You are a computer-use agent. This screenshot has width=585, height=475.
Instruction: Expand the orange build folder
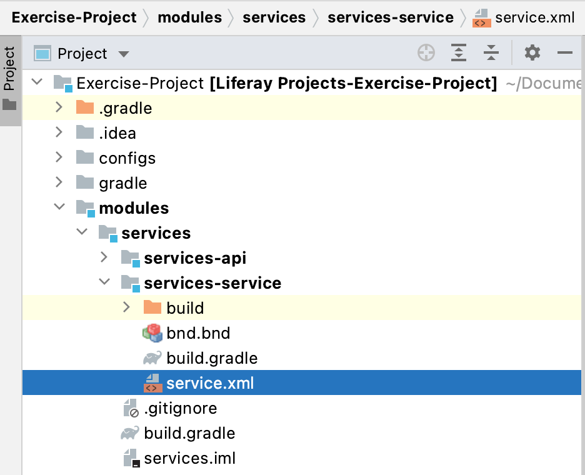(126, 307)
